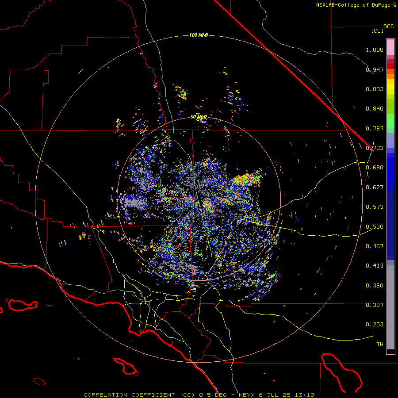Select the 0.787 scale value

tap(375, 128)
